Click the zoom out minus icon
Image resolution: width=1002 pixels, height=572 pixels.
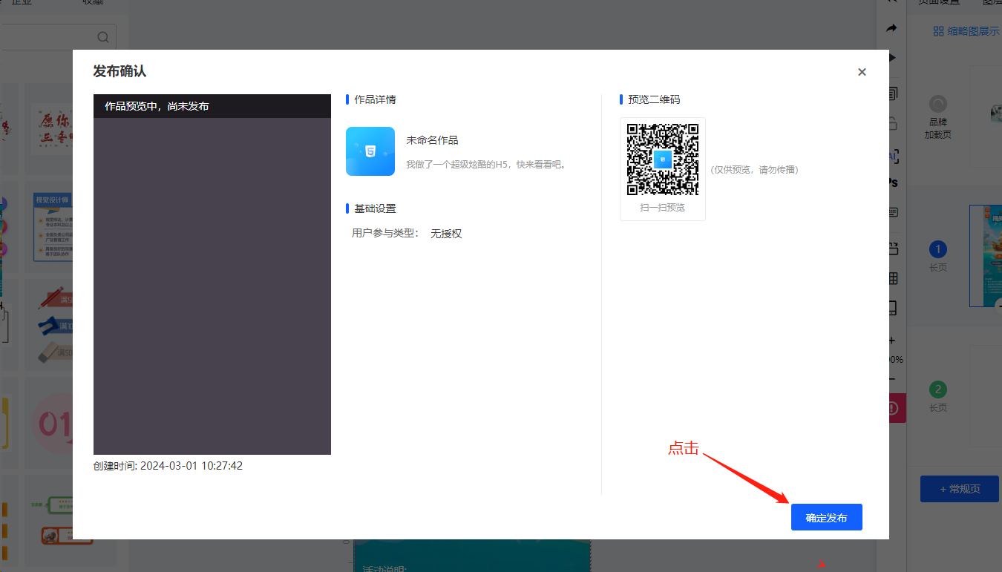[x=892, y=379]
